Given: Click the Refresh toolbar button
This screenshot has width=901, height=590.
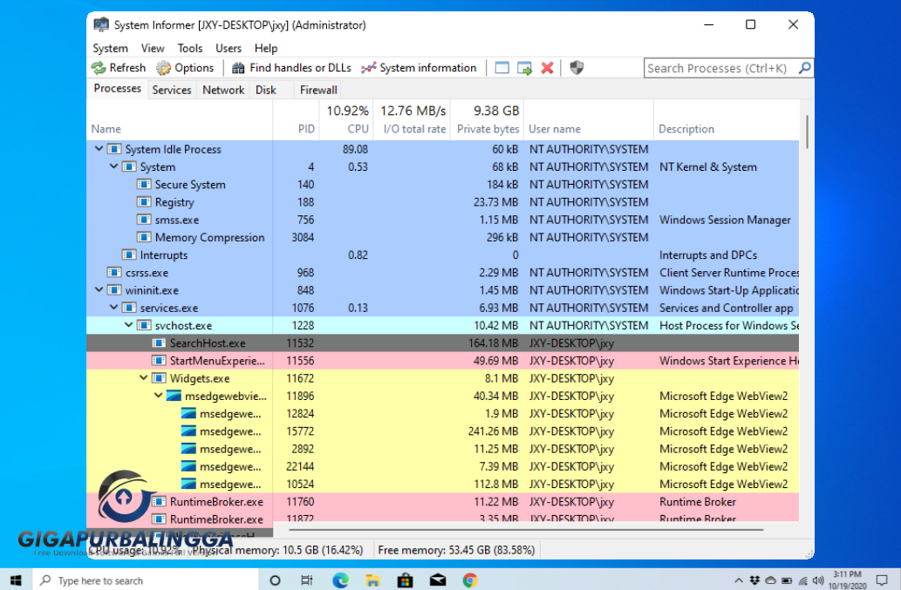Looking at the screenshot, I should click(x=119, y=68).
